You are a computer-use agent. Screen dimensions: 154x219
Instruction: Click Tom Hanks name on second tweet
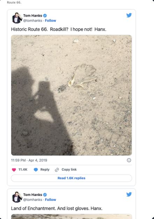(32, 195)
